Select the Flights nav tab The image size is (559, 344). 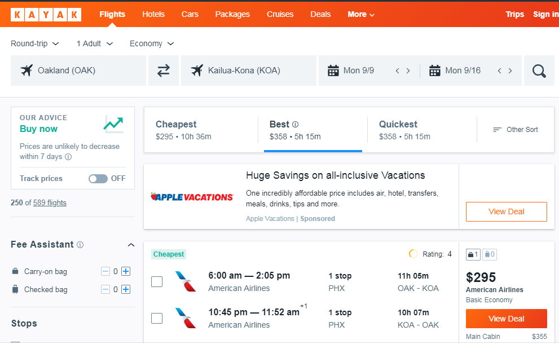(112, 14)
